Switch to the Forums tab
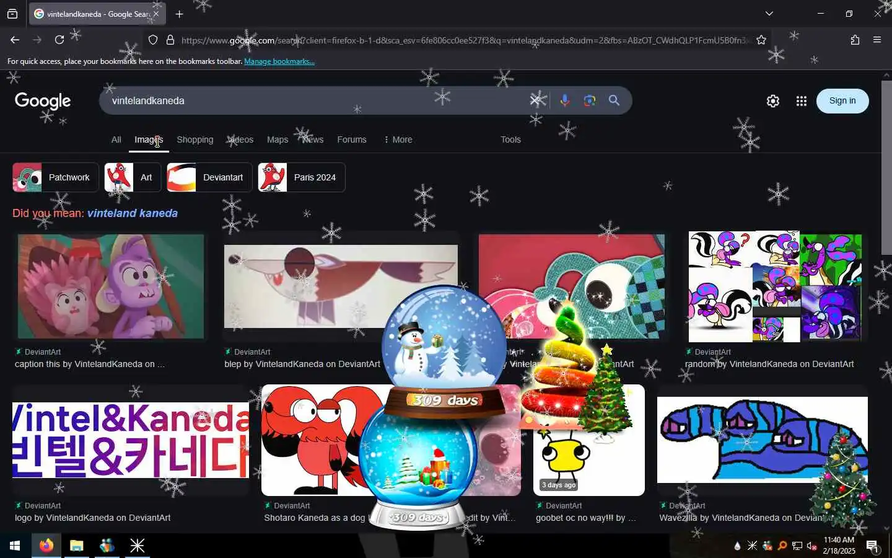The height and width of the screenshot is (558, 892). [x=352, y=139]
